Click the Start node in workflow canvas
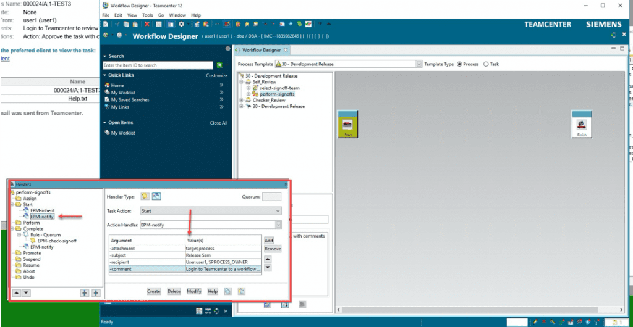The width and height of the screenshot is (633, 327). (347, 125)
